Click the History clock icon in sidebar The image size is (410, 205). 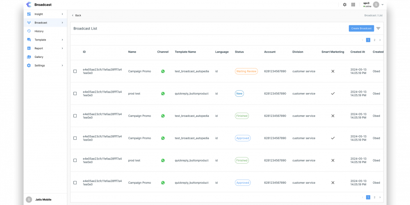[x=29, y=31]
